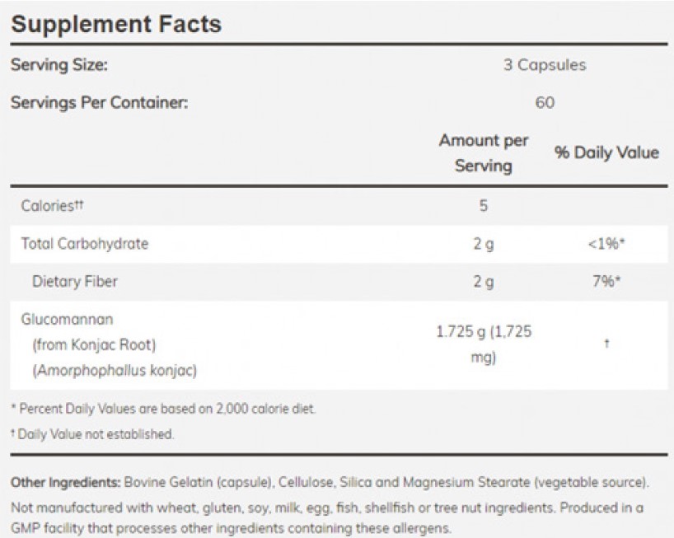Click the Amount per Serving column header

coord(484,153)
